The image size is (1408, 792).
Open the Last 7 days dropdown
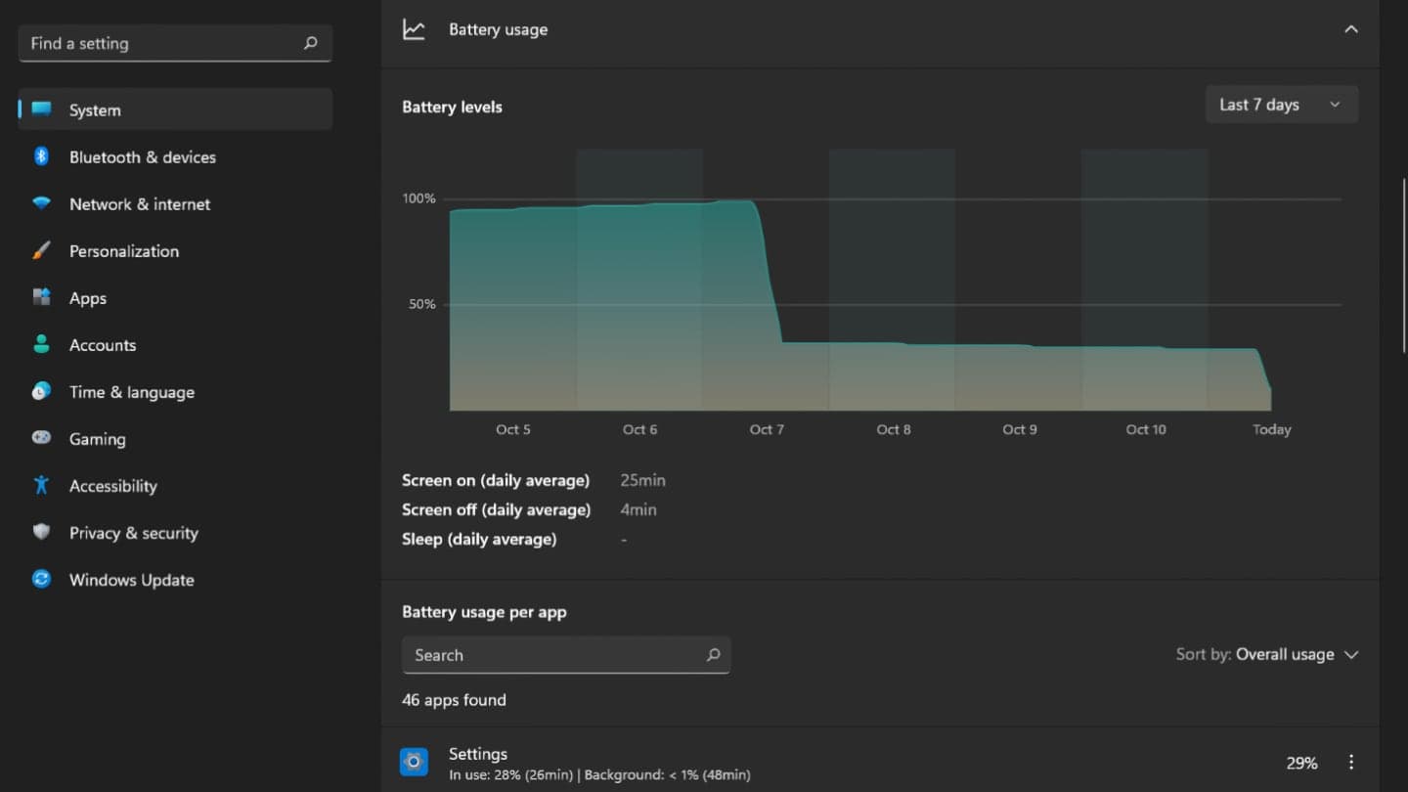pos(1281,105)
